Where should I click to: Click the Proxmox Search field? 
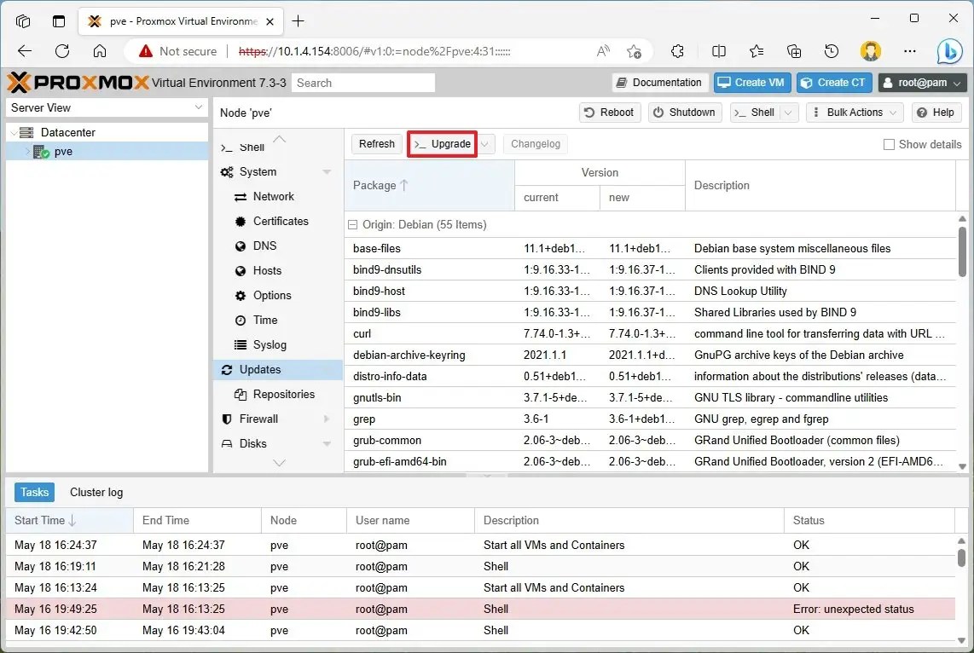[x=363, y=83]
